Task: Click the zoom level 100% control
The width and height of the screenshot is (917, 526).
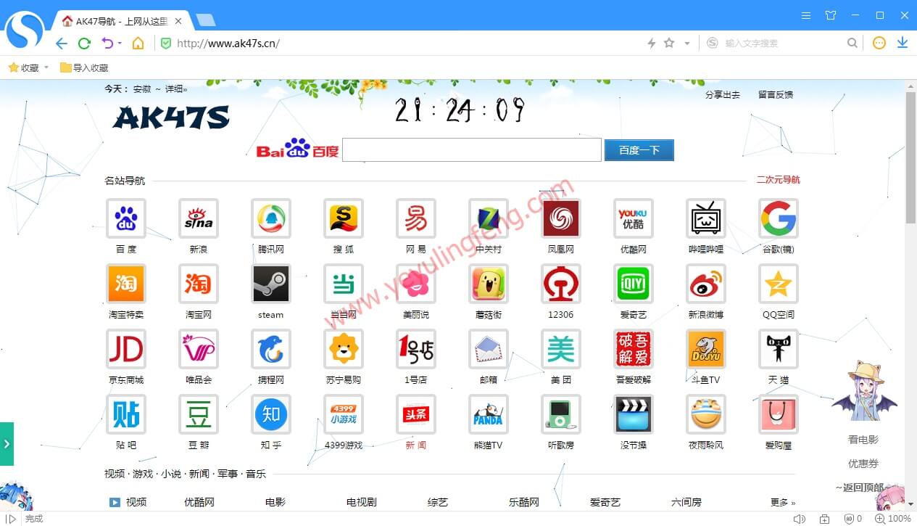Action: (893, 519)
